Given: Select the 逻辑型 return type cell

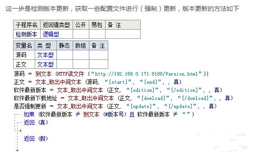Looking at the screenshot, I should pyautogui.click(x=56, y=34).
